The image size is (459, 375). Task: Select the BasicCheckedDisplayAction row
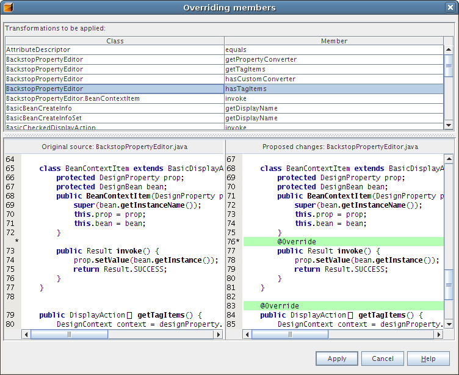pos(115,127)
